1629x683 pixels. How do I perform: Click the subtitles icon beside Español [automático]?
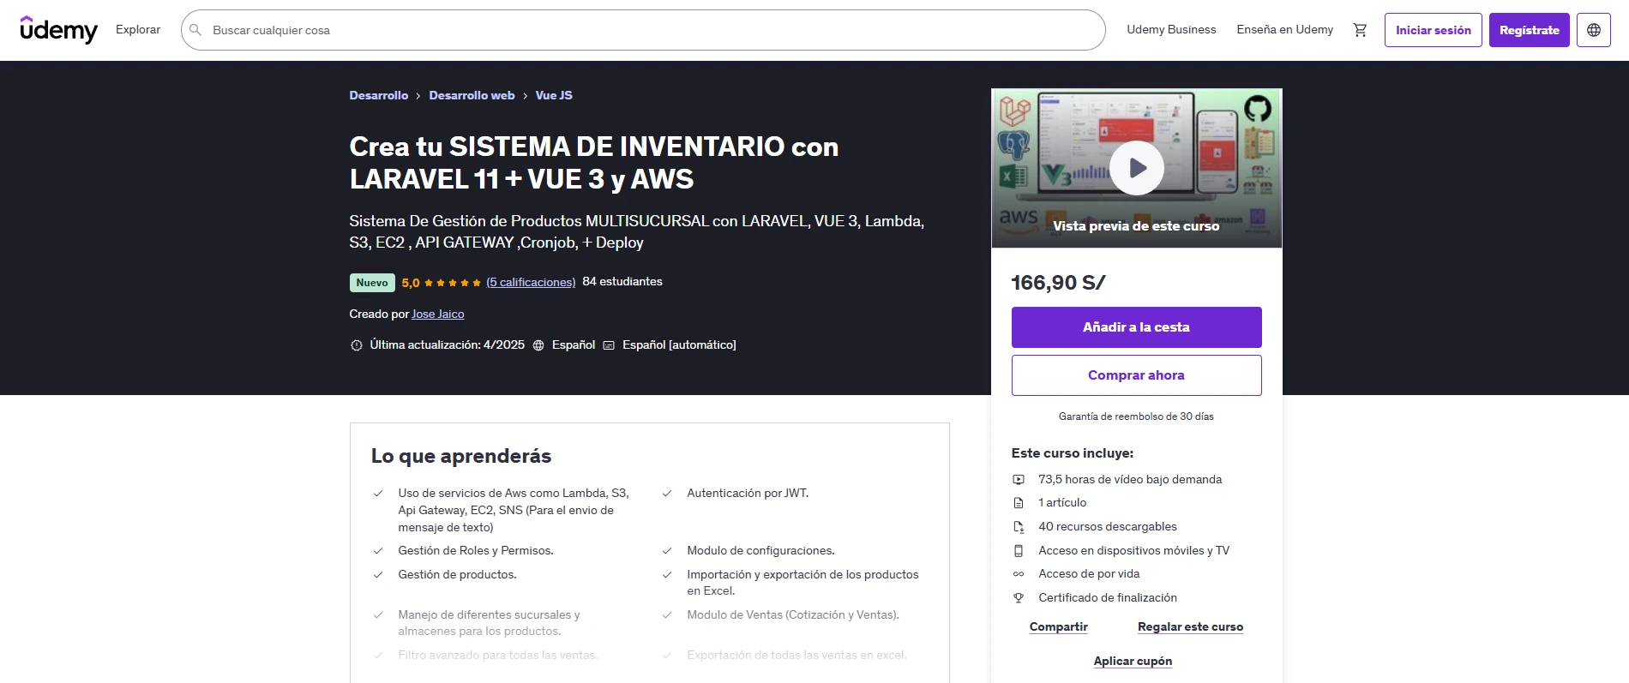(x=609, y=345)
